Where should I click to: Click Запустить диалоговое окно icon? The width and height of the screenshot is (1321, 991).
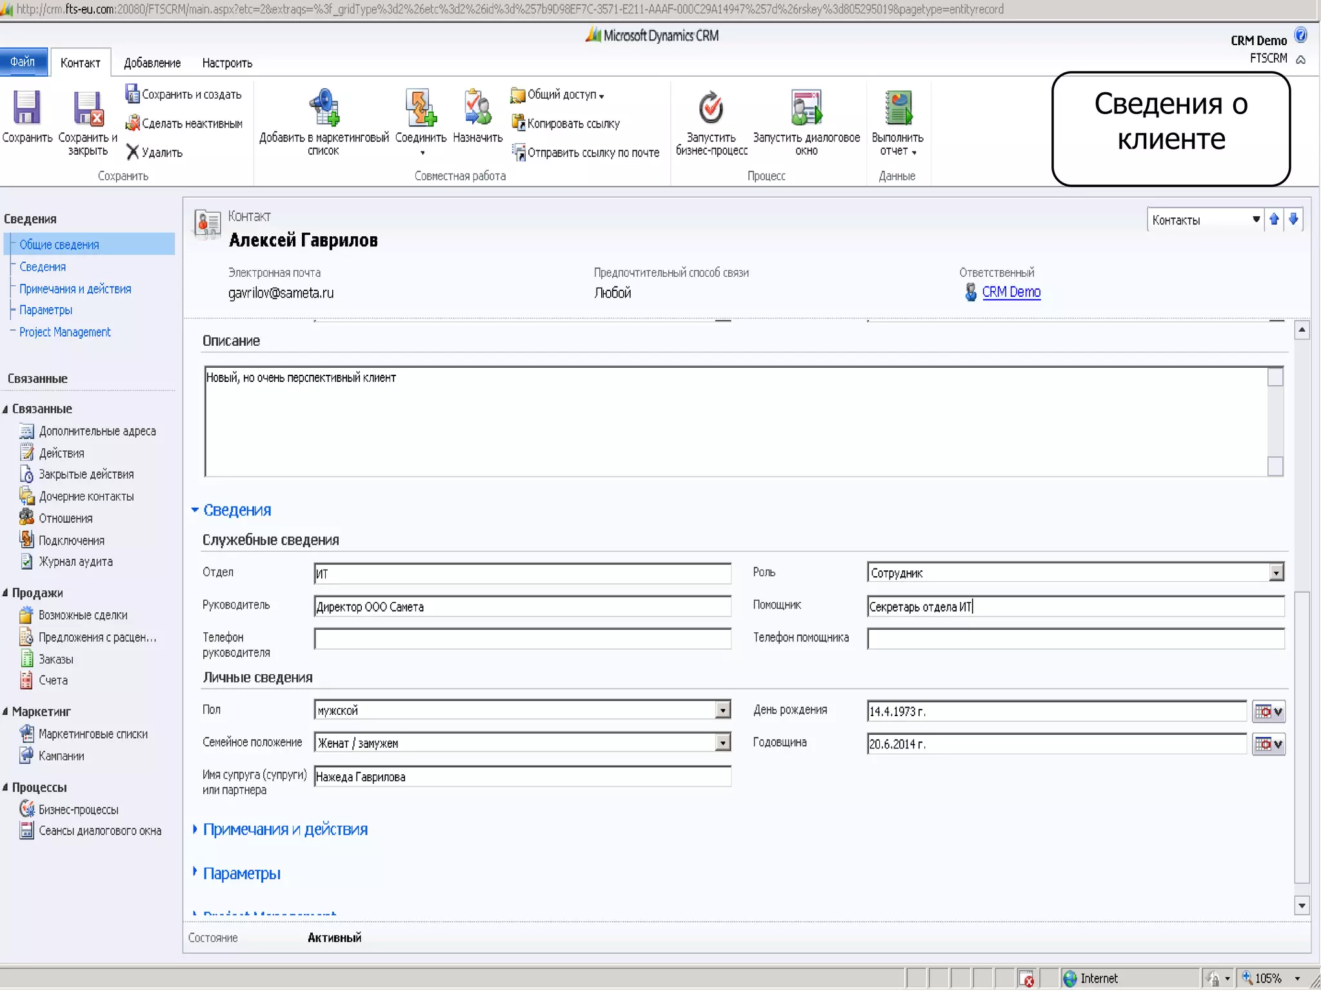806,108
